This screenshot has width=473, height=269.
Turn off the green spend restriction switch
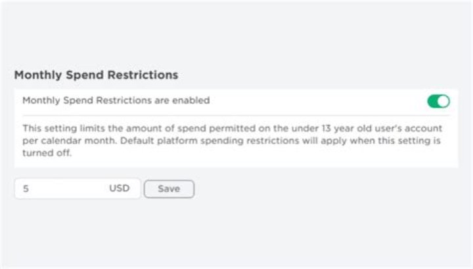pyautogui.click(x=438, y=101)
